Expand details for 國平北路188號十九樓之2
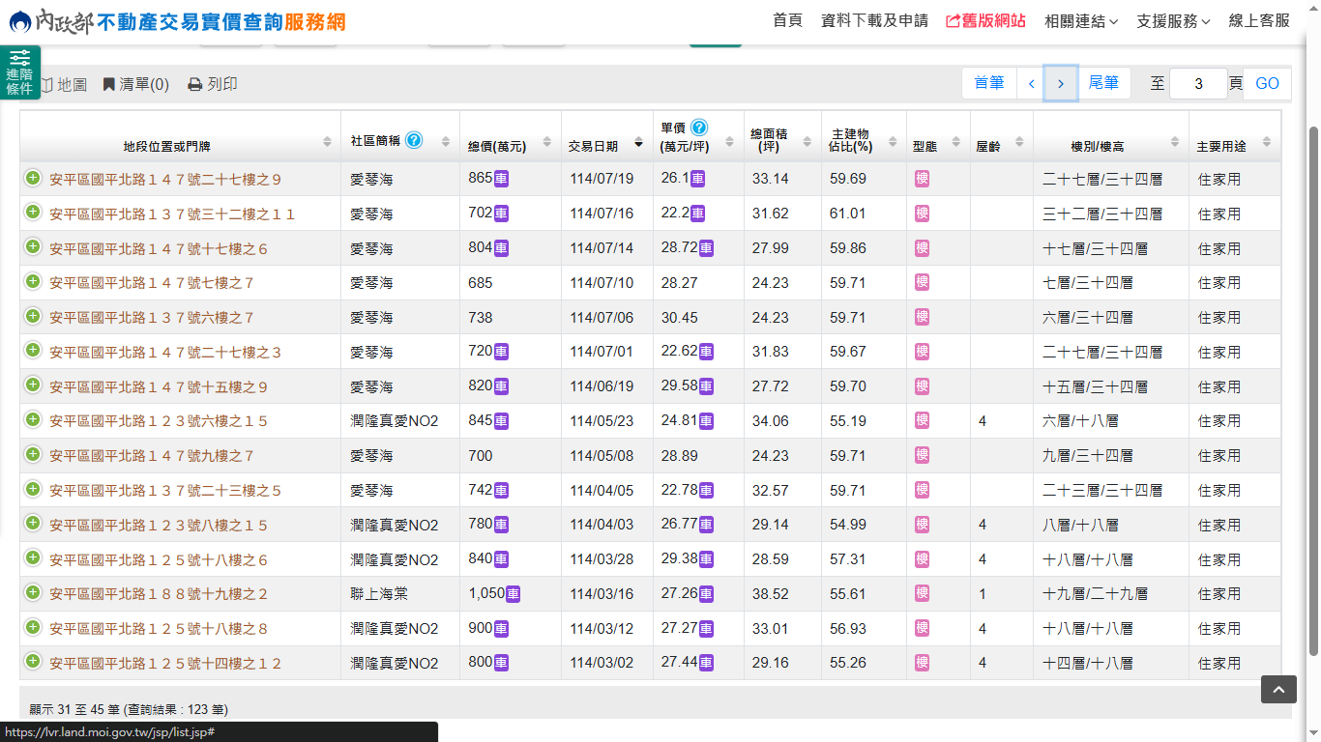The image size is (1321, 742). click(33, 593)
